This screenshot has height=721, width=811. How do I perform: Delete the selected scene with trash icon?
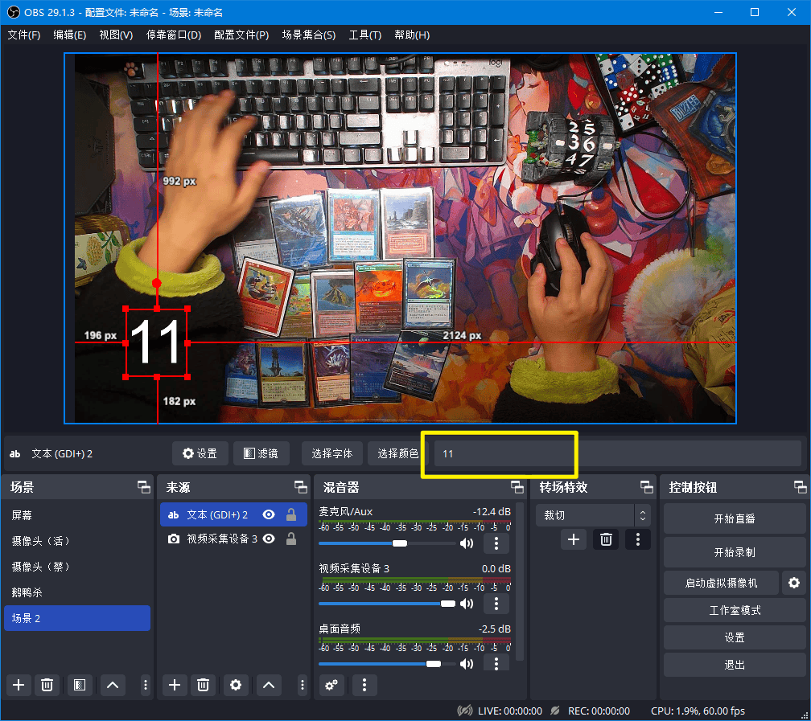pos(47,686)
